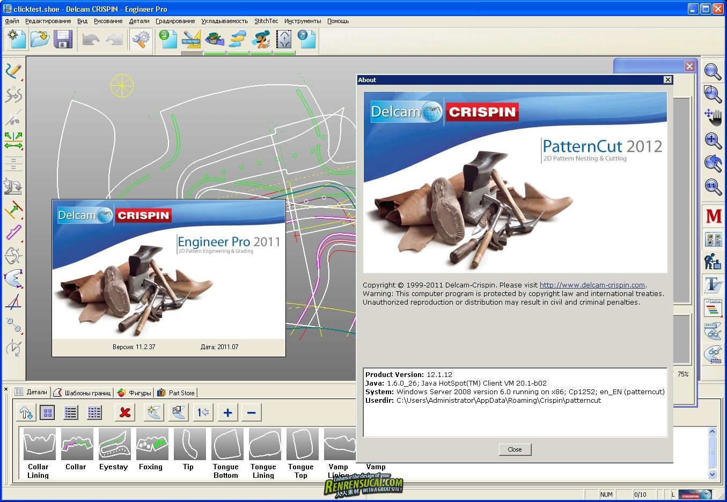Switch parts panel to detailed grid view
The height and width of the screenshot is (502, 727).
(94, 412)
